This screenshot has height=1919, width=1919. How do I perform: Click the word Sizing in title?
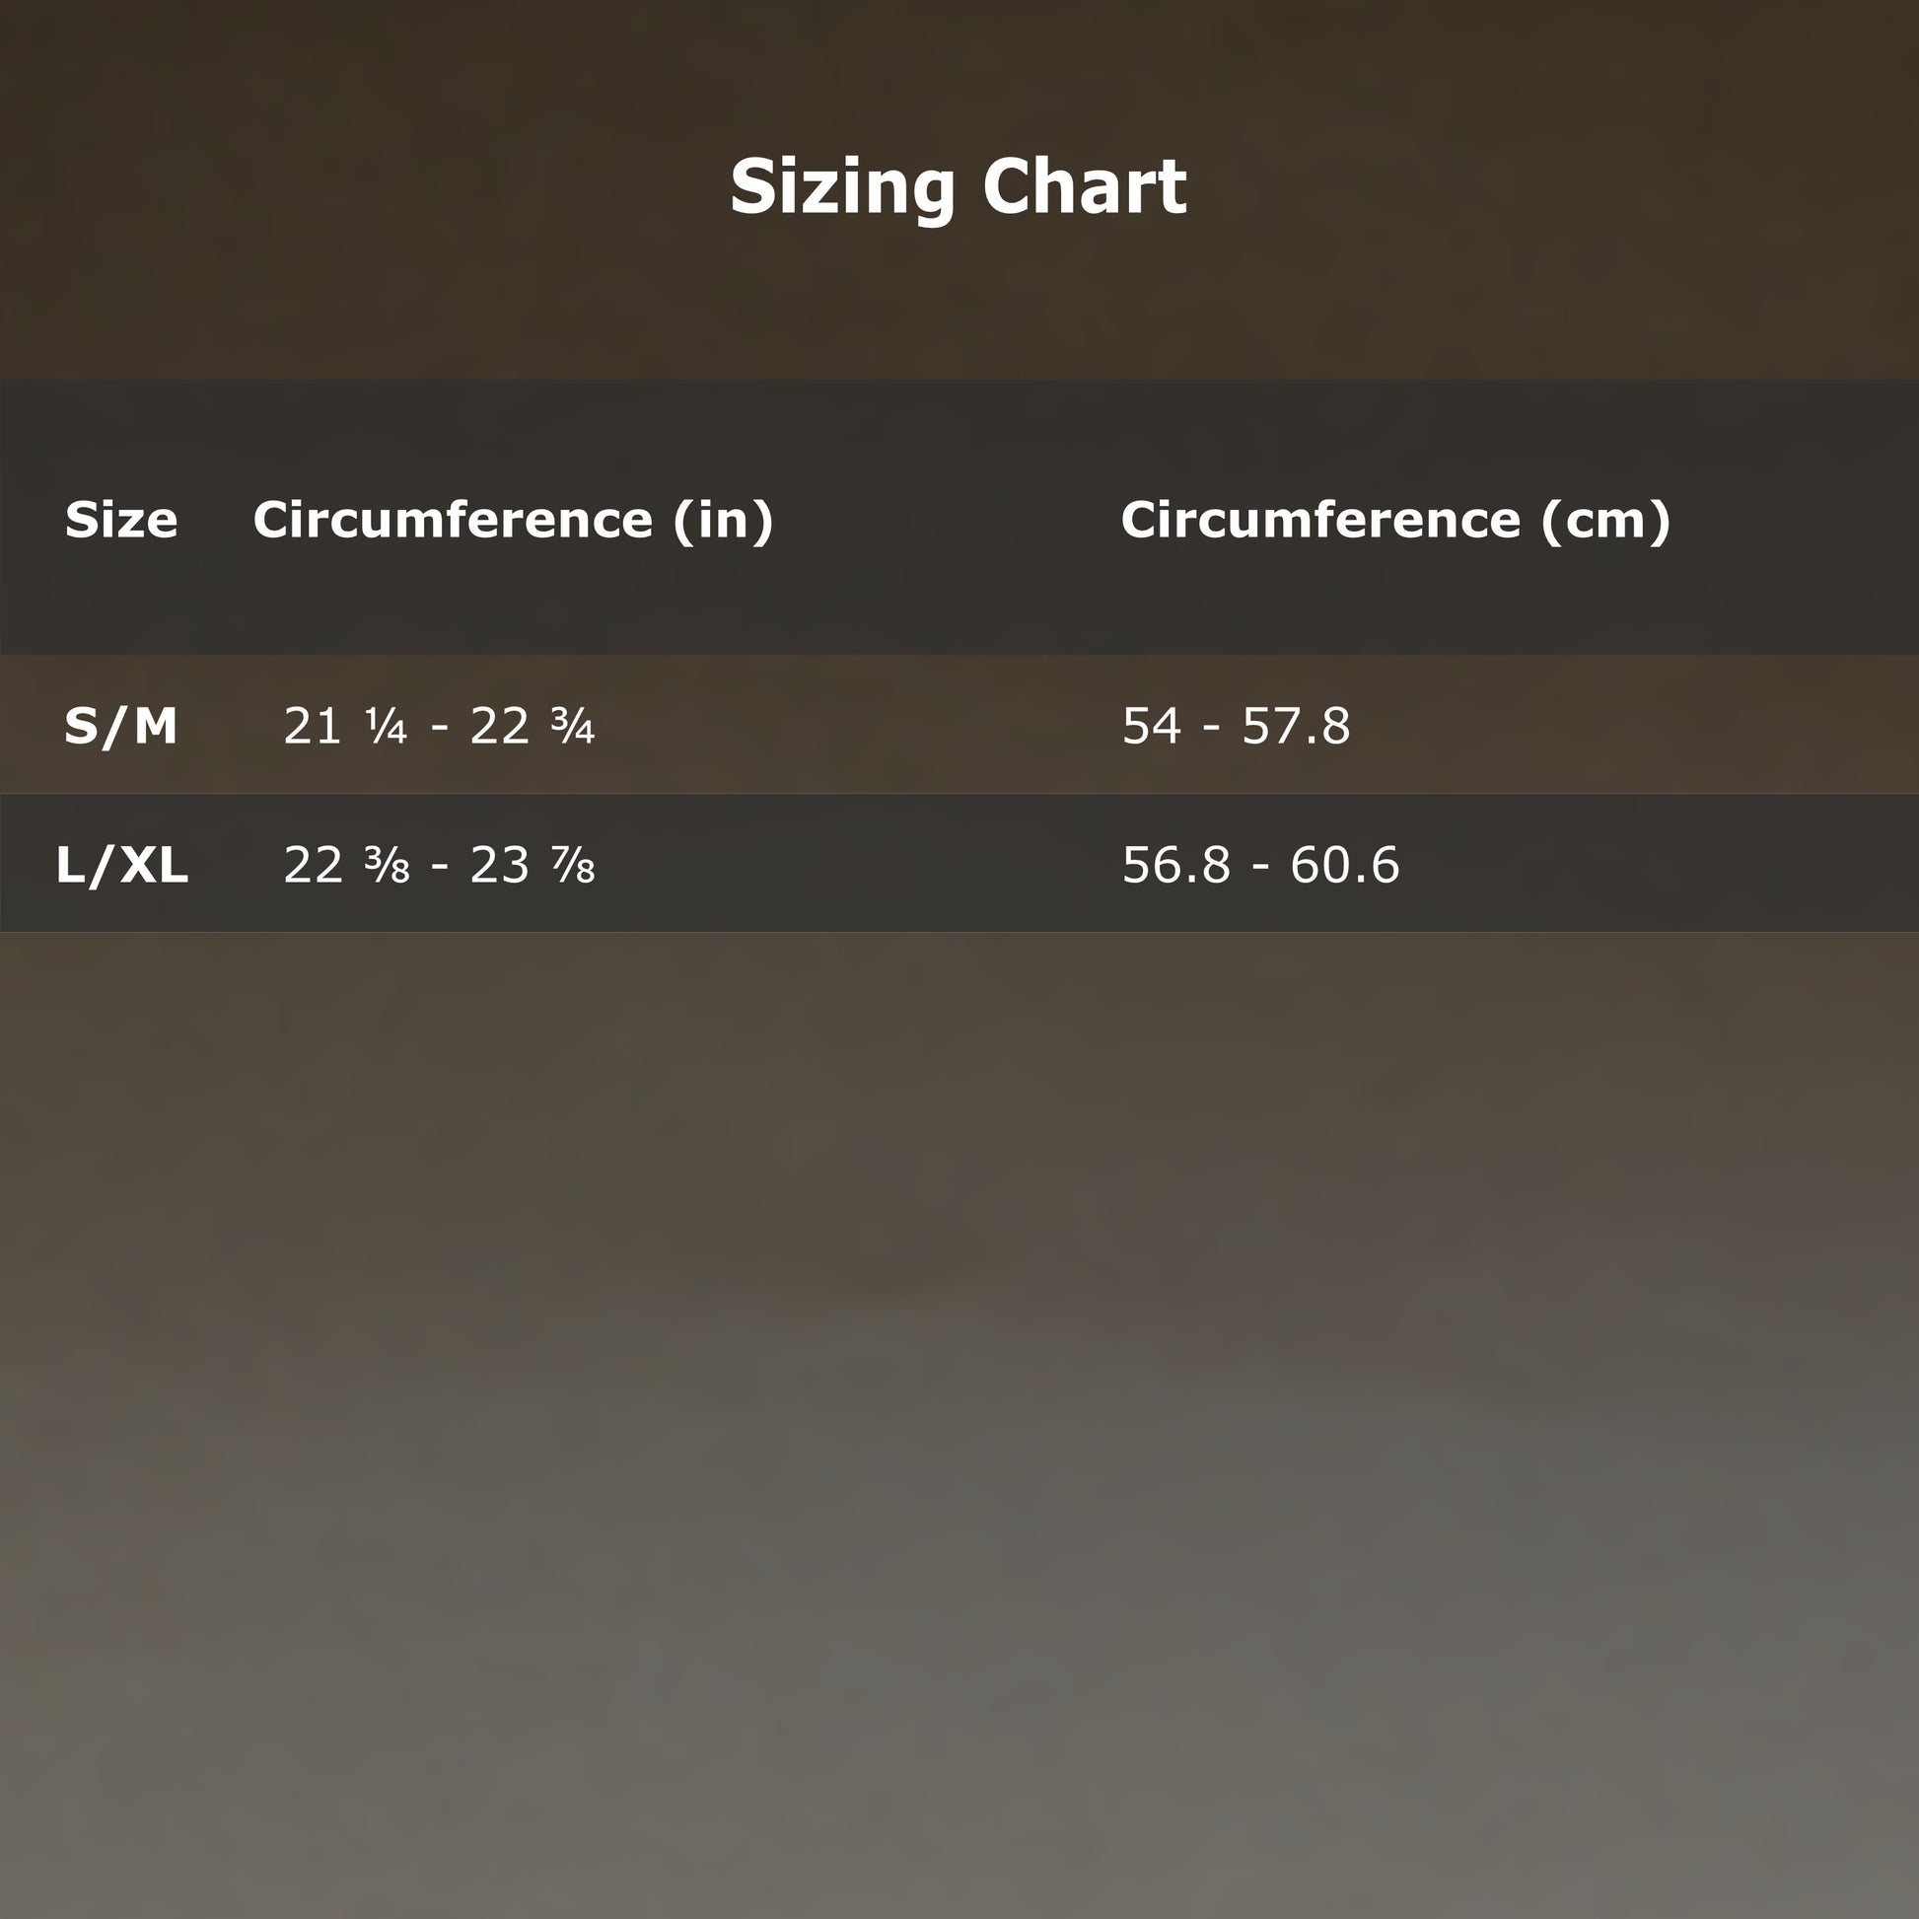click(842, 186)
